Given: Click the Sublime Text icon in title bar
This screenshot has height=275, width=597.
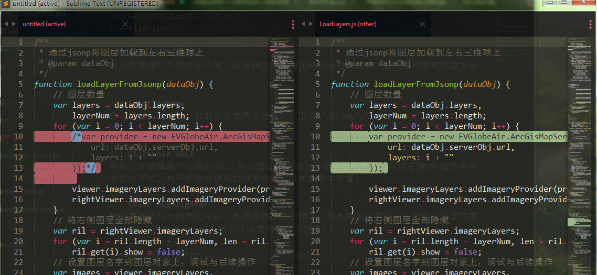Looking at the screenshot, I should 5,4.
